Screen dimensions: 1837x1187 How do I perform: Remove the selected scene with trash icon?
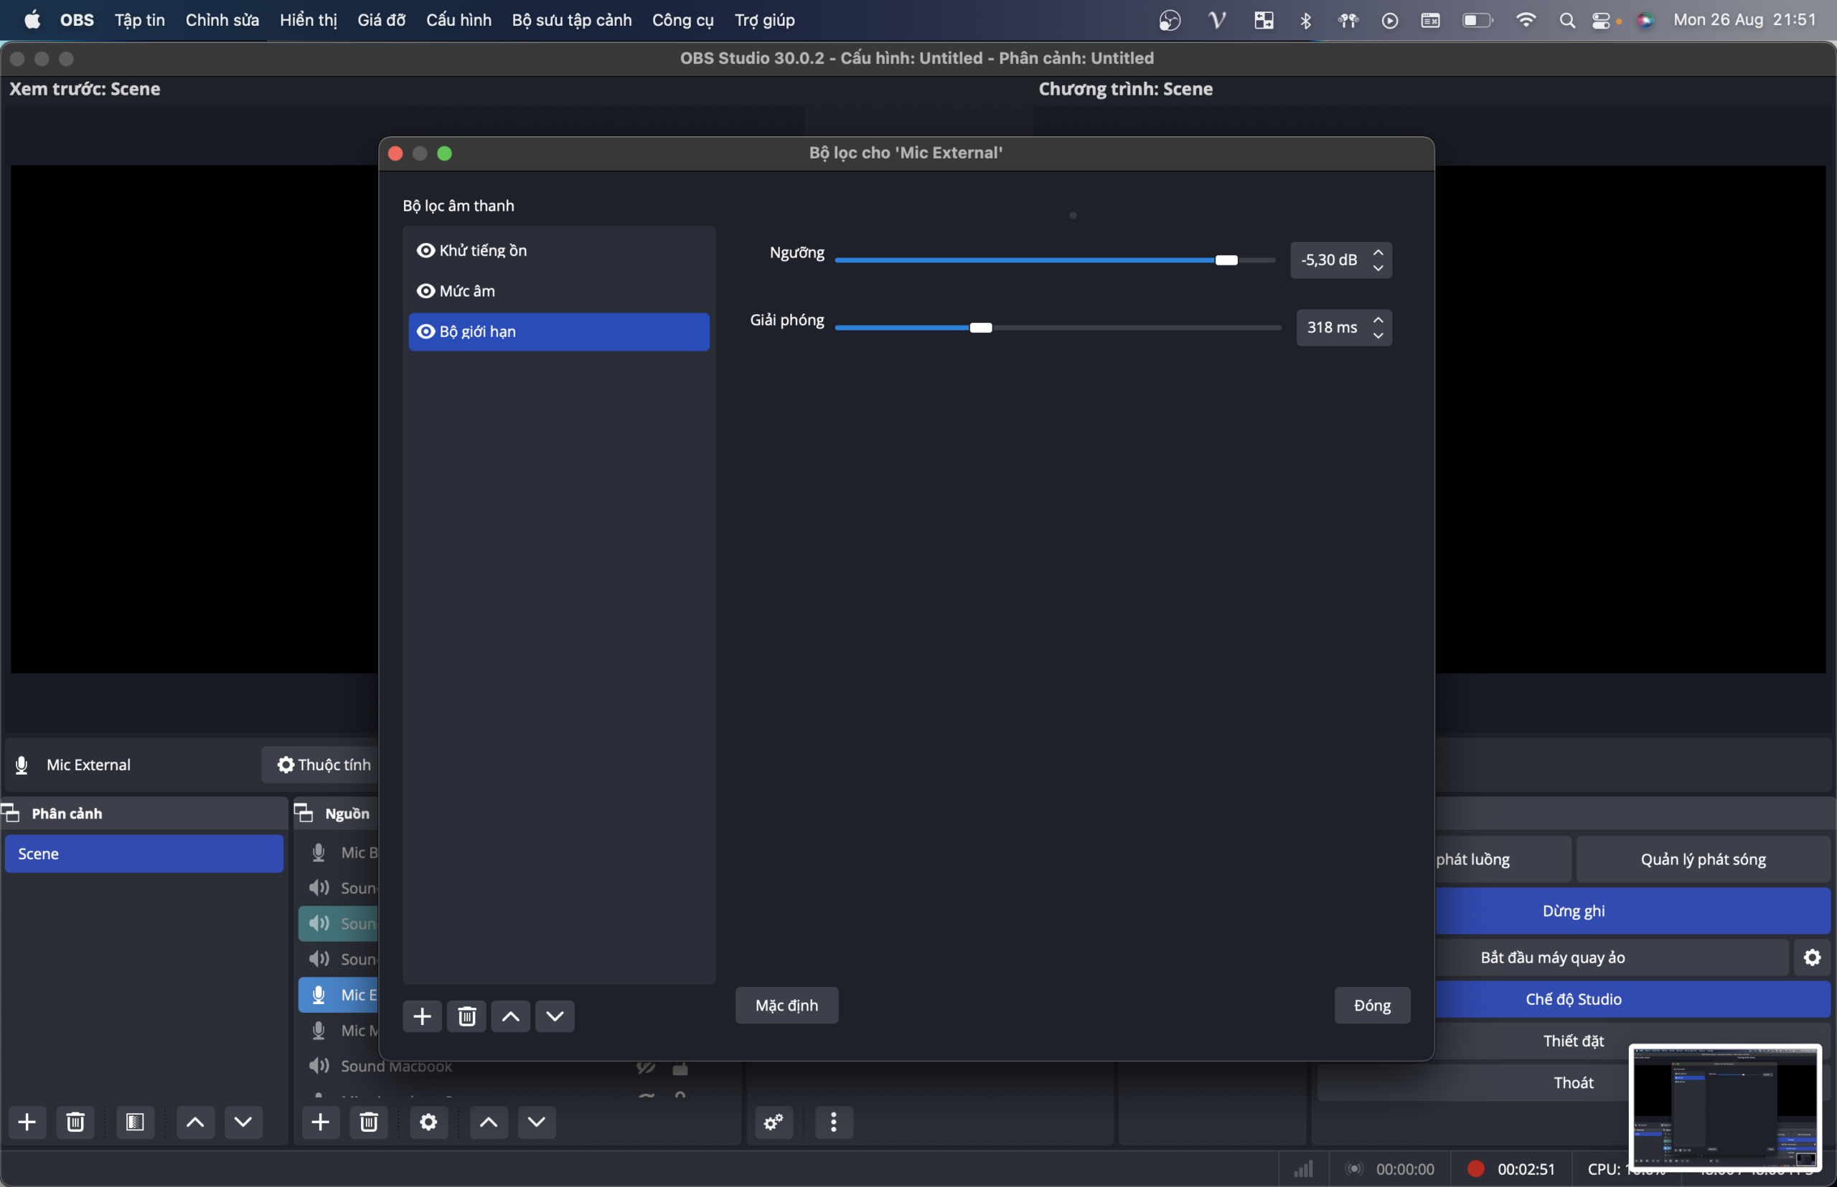point(75,1122)
